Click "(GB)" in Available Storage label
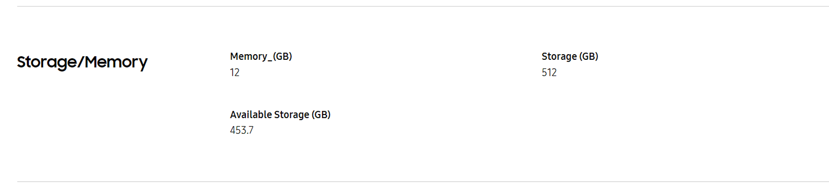The image size is (829, 189). (x=321, y=115)
